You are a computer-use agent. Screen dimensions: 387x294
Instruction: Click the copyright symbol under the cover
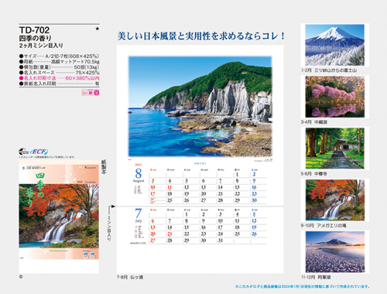pyautogui.click(x=21, y=277)
